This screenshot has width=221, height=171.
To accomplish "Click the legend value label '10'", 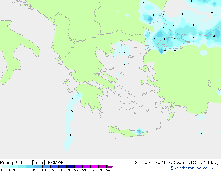I will pyautogui.click(x=44, y=170).
